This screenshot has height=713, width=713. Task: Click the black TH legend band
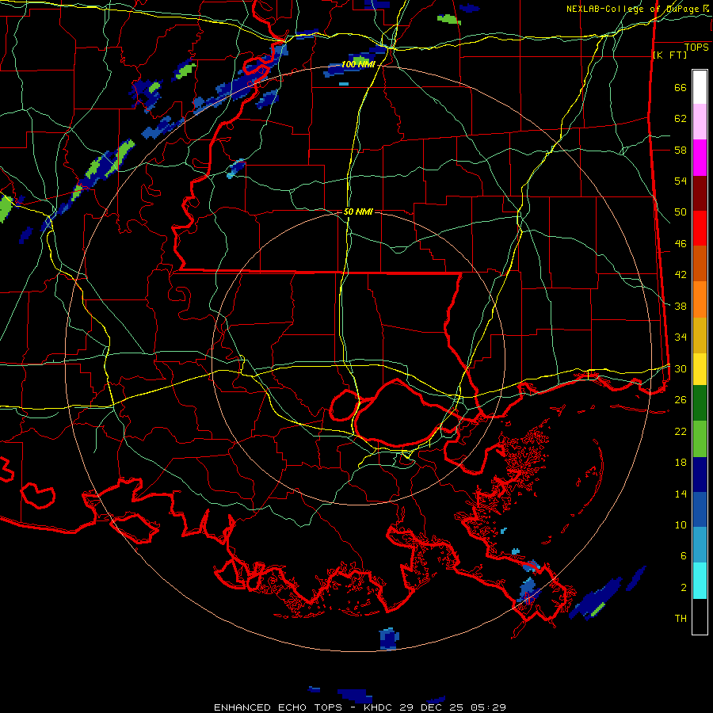click(x=700, y=616)
